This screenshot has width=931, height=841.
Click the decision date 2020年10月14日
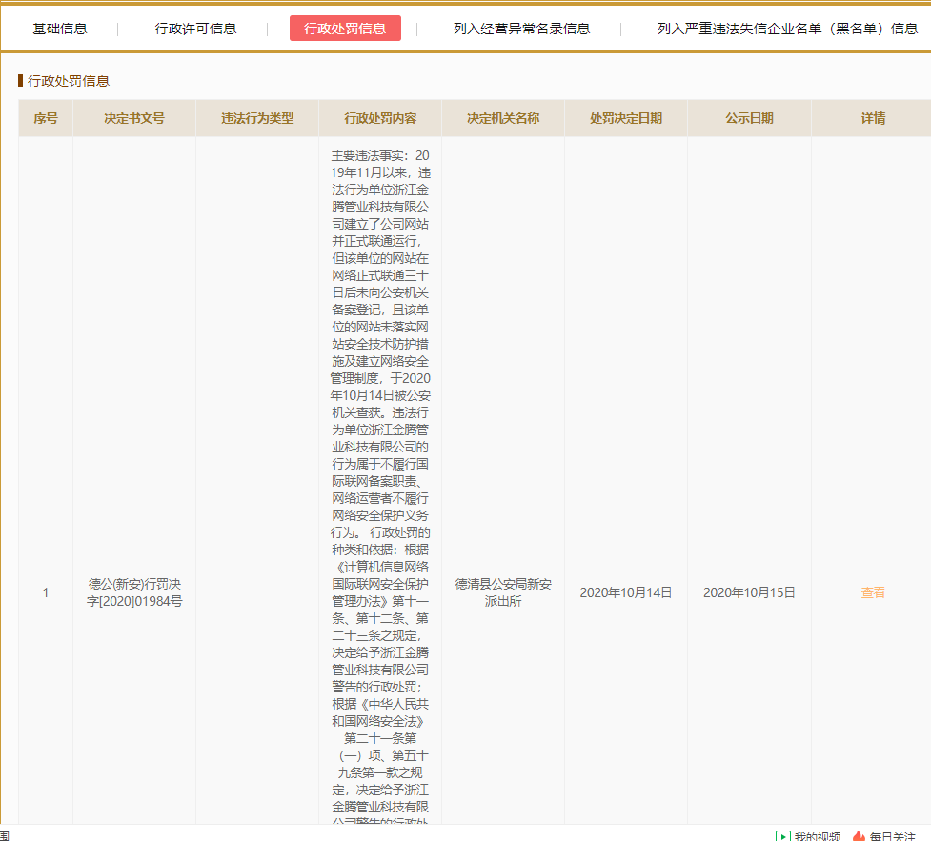(x=626, y=592)
